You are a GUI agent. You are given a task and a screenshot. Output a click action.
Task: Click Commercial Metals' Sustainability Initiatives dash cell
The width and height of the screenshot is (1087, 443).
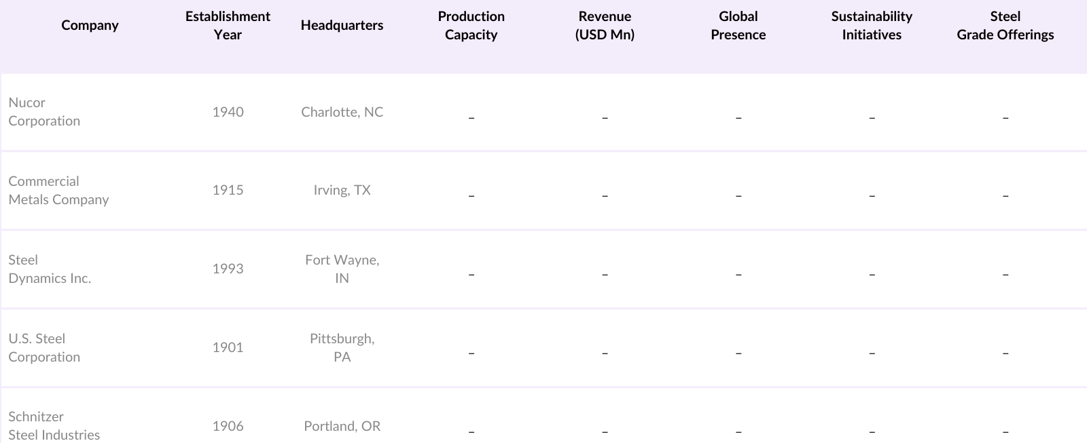[x=872, y=197]
